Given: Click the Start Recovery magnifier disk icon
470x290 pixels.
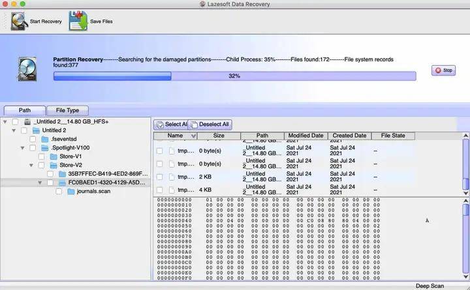Looking at the screenshot, I should 18,21.
